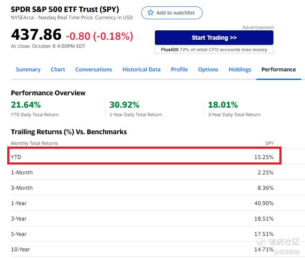Click the SPY column header
Viewport: 305px width, 259px height.
(270, 143)
